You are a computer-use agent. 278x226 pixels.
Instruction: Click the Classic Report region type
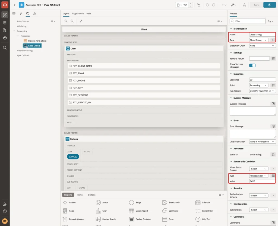[x=138, y=211]
